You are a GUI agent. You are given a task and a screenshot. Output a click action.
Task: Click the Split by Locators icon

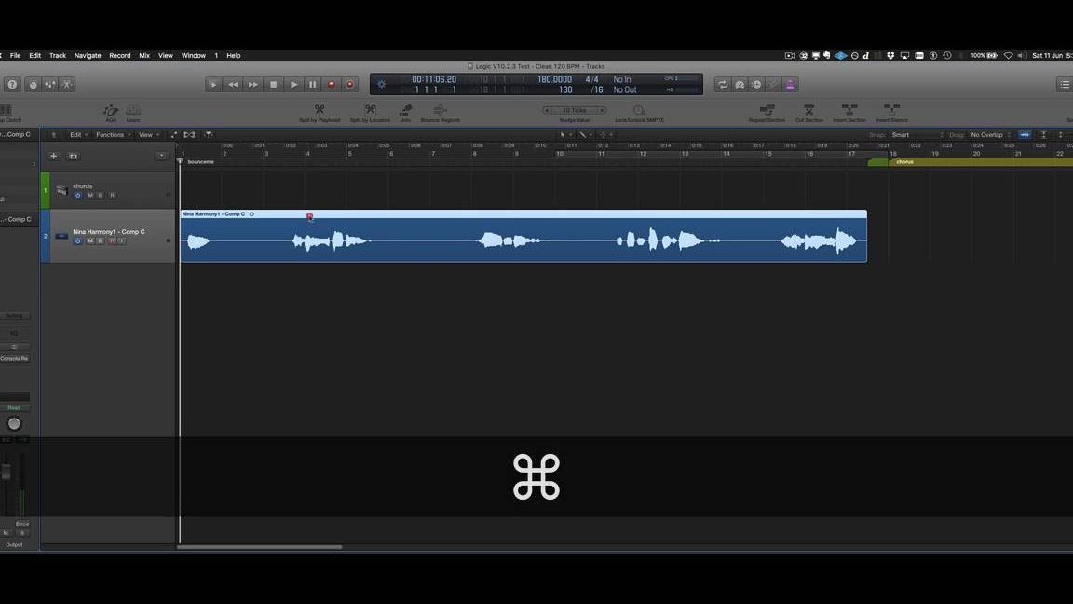click(x=369, y=110)
